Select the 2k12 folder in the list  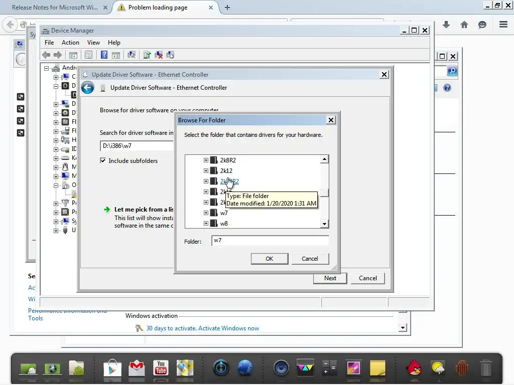click(x=226, y=170)
